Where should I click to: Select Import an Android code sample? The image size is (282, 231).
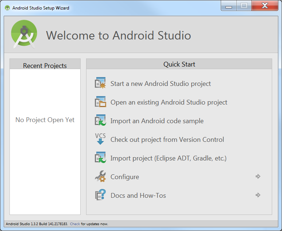coord(157,121)
